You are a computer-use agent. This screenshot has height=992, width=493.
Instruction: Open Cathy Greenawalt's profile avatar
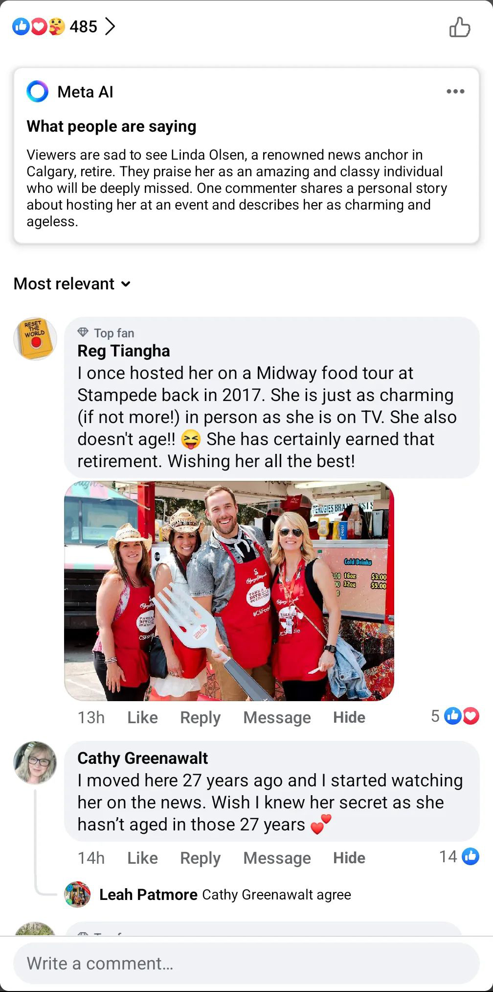(x=35, y=762)
